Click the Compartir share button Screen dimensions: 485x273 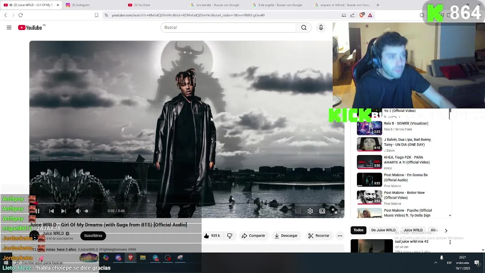click(x=253, y=236)
